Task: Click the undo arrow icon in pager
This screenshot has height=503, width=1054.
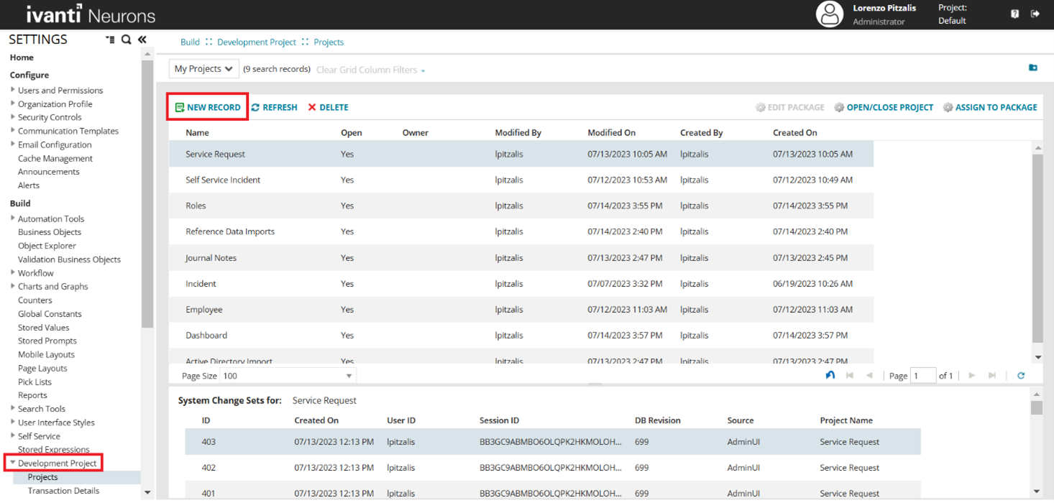Action: pyautogui.click(x=830, y=375)
